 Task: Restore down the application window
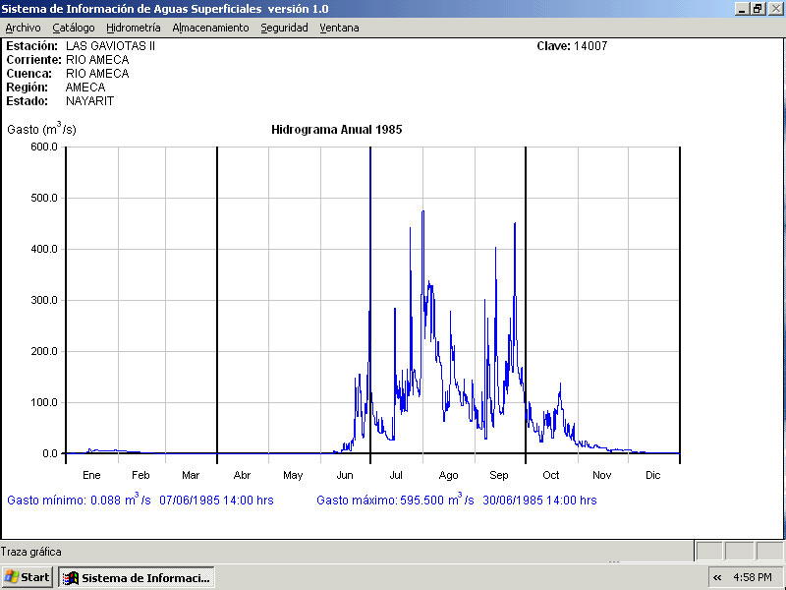[x=758, y=8]
